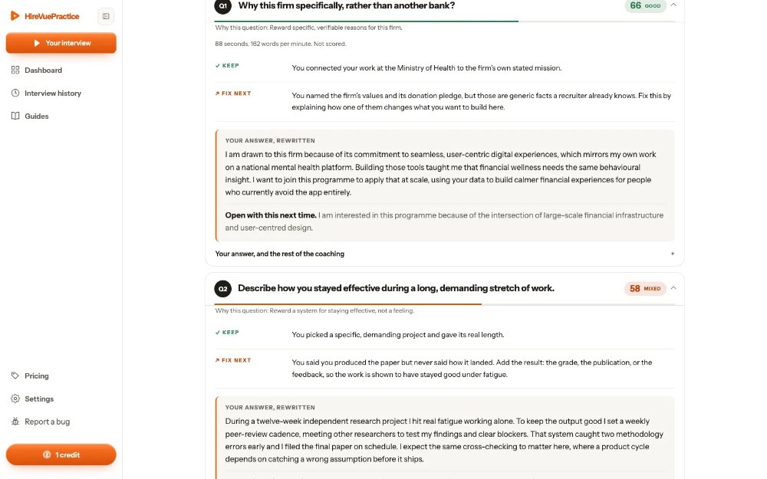Open Settings gear icon
This screenshot has width=767, height=479.
[x=15, y=399]
